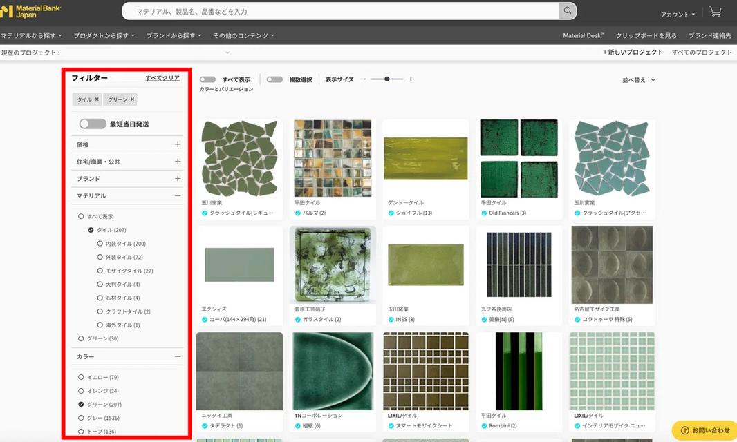Viewport: 737px width, 442px height.
Task: Select 内装タイル (200) option
Action: (100, 244)
